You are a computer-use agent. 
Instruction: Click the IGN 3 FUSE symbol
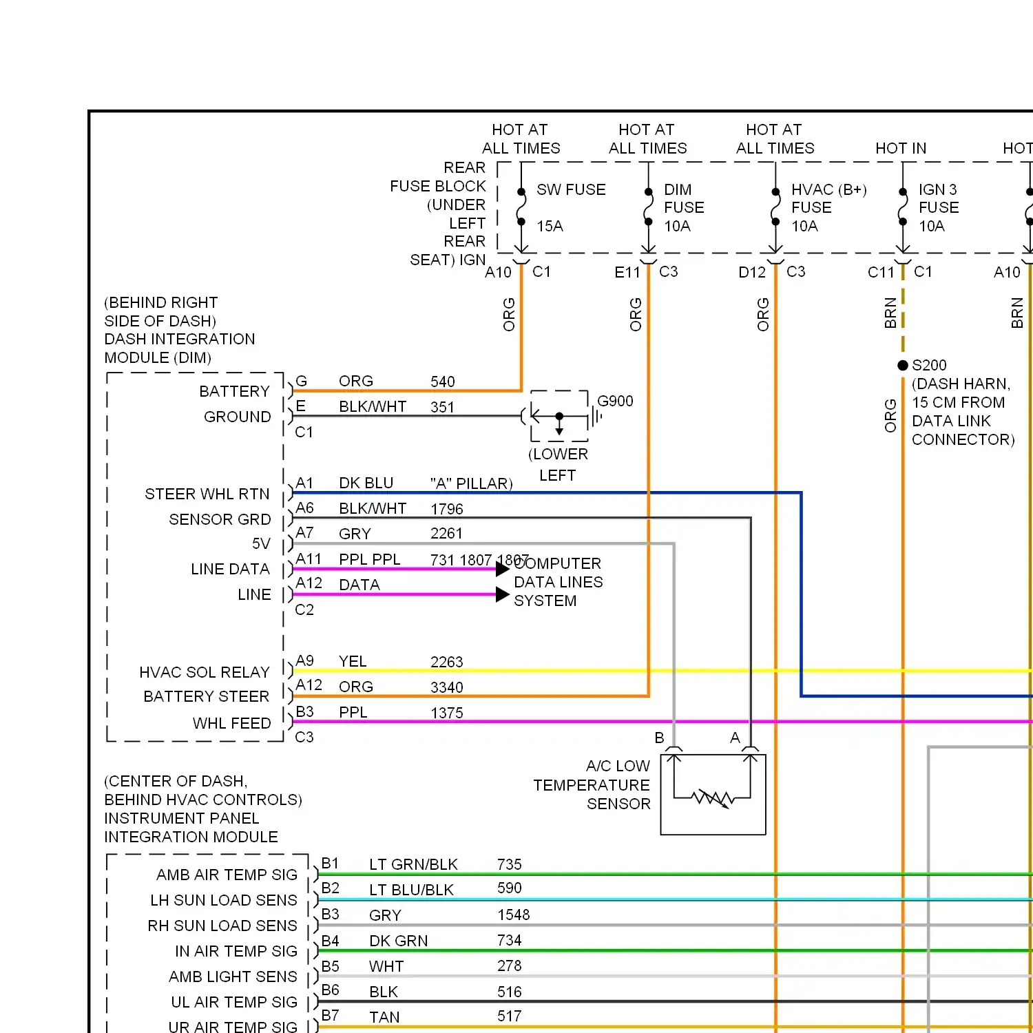coord(903,207)
